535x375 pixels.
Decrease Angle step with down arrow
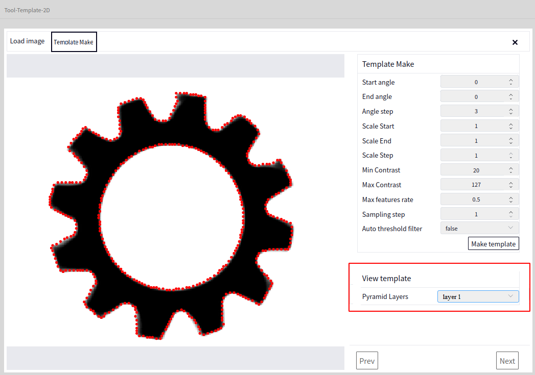(x=511, y=113)
